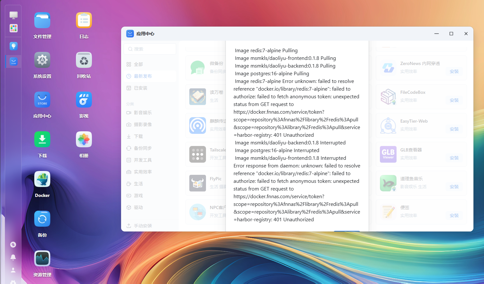The width and height of the screenshot is (484, 284).
Task: Open the colorful app grid in the dock
Action: tap(13, 28)
